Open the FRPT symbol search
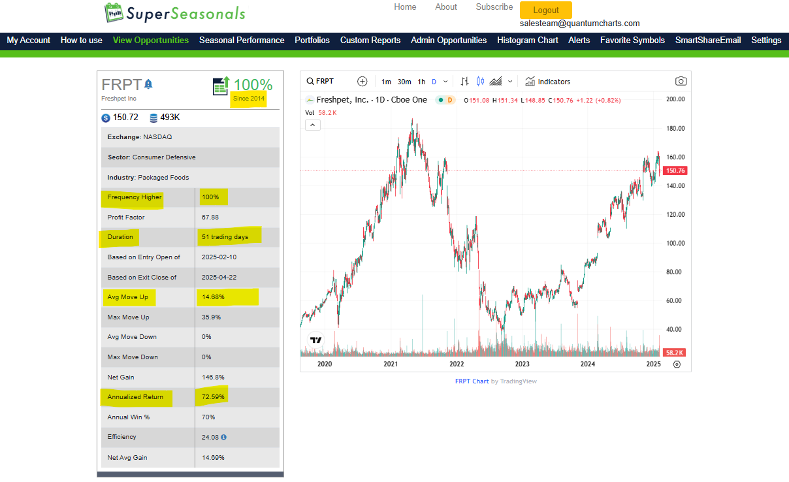The image size is (789, 482). click(x=320, y=82)
